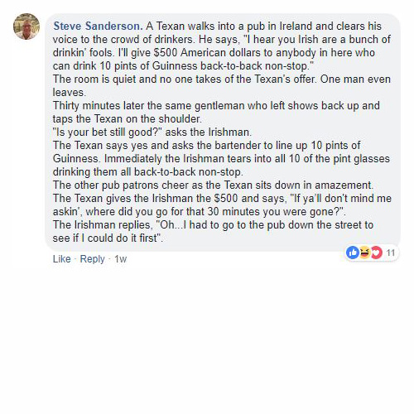
Task: Click the comment's first line about a Texan
Action: [x=263, y=26]
